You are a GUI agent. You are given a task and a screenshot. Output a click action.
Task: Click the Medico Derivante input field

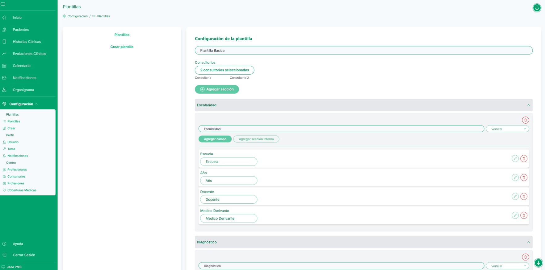229,219
